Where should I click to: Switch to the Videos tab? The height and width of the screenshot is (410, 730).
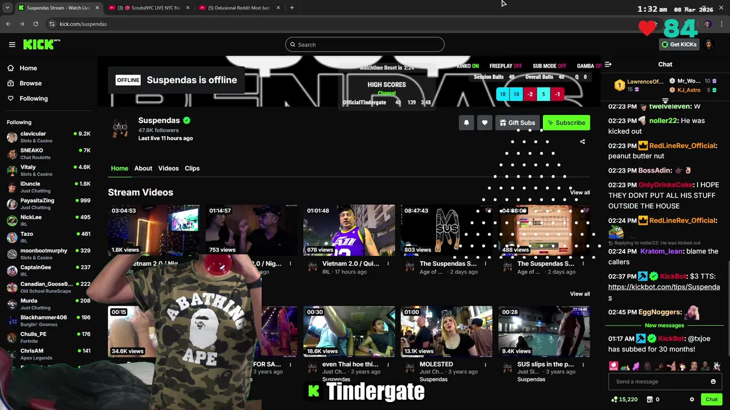coord(168,169)
